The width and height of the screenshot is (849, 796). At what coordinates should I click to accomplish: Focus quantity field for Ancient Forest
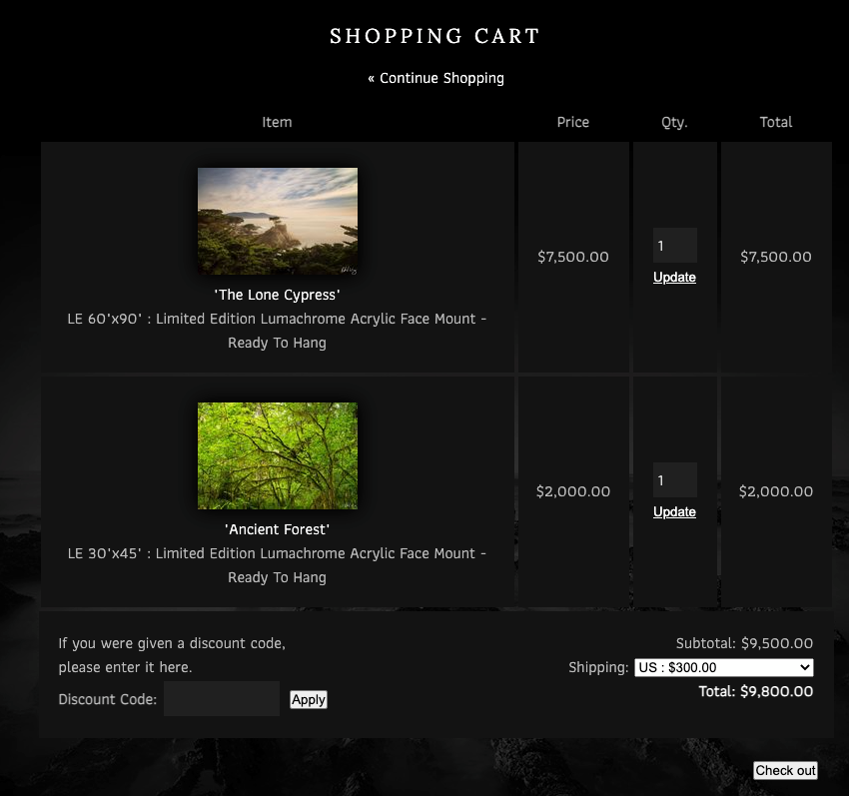674,479
